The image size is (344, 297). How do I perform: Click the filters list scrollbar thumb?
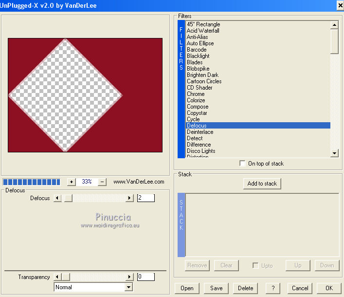[334, 41]
